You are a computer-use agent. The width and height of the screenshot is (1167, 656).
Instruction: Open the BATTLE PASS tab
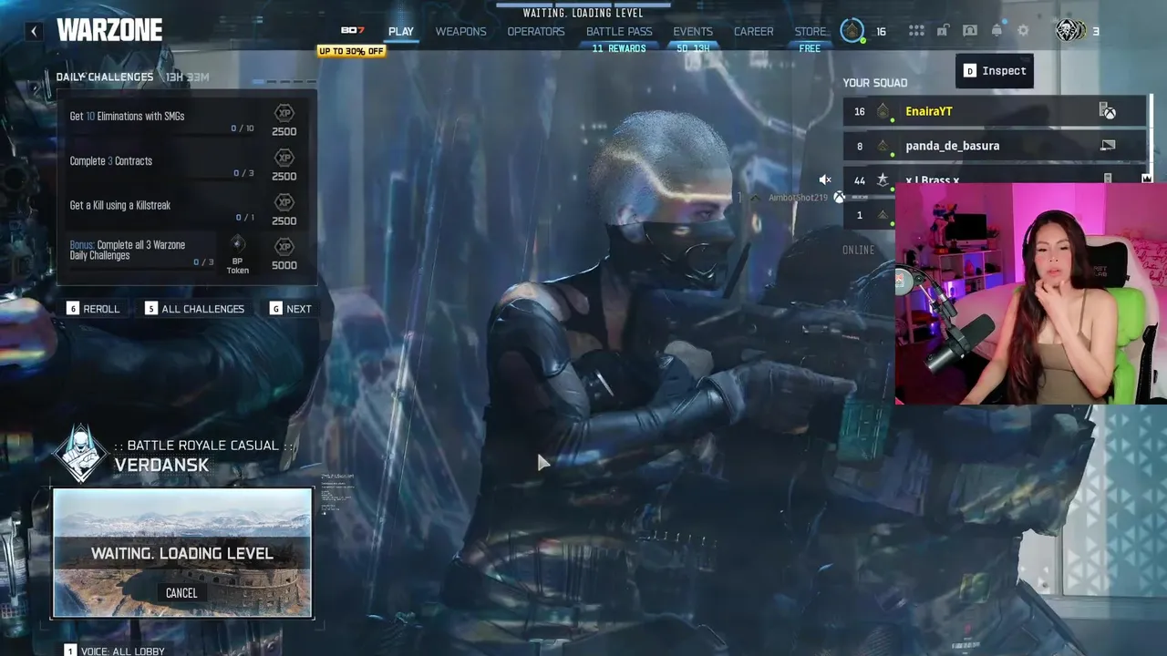619,31
